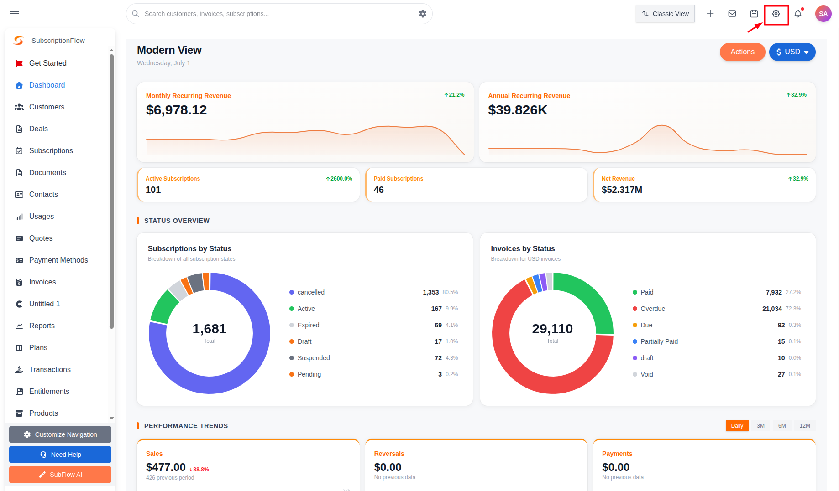Viewport: 839px width, 491px height.
Task: Click the Dashboard home icon
Action: point(19,85)
